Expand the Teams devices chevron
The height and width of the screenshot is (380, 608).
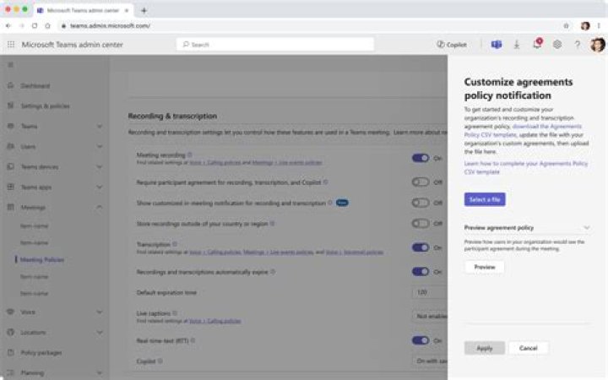pos(100,166)
